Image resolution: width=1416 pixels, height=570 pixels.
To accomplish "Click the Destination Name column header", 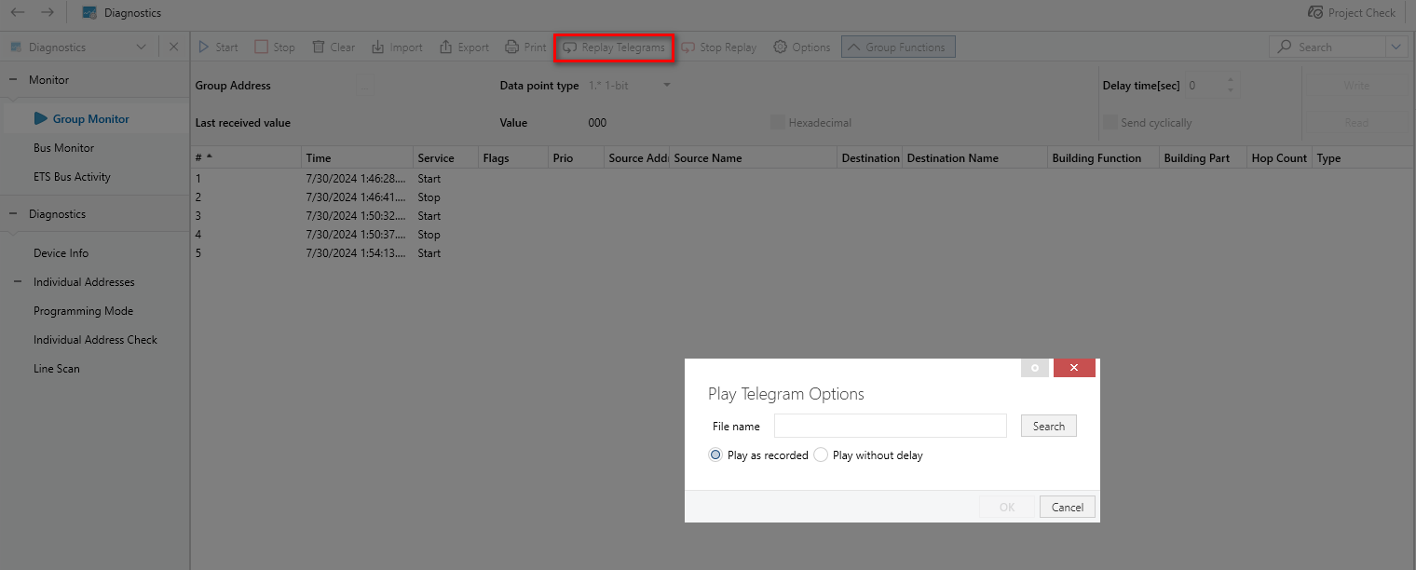I will (974, 157).
